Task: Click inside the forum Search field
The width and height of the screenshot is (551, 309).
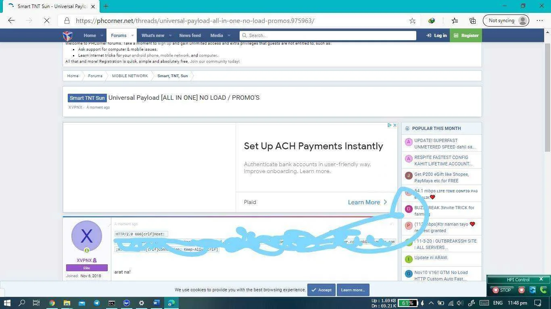Action: point(328,35)
